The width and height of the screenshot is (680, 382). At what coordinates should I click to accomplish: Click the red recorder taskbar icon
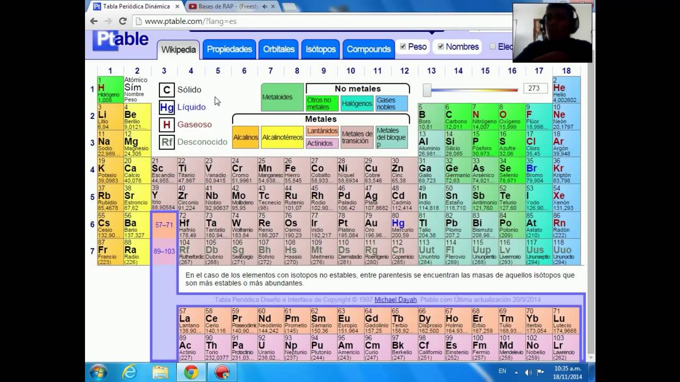[222, 372]
